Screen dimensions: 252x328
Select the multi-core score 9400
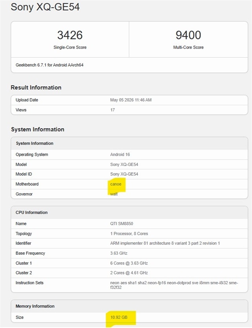[x=188, y=35]
